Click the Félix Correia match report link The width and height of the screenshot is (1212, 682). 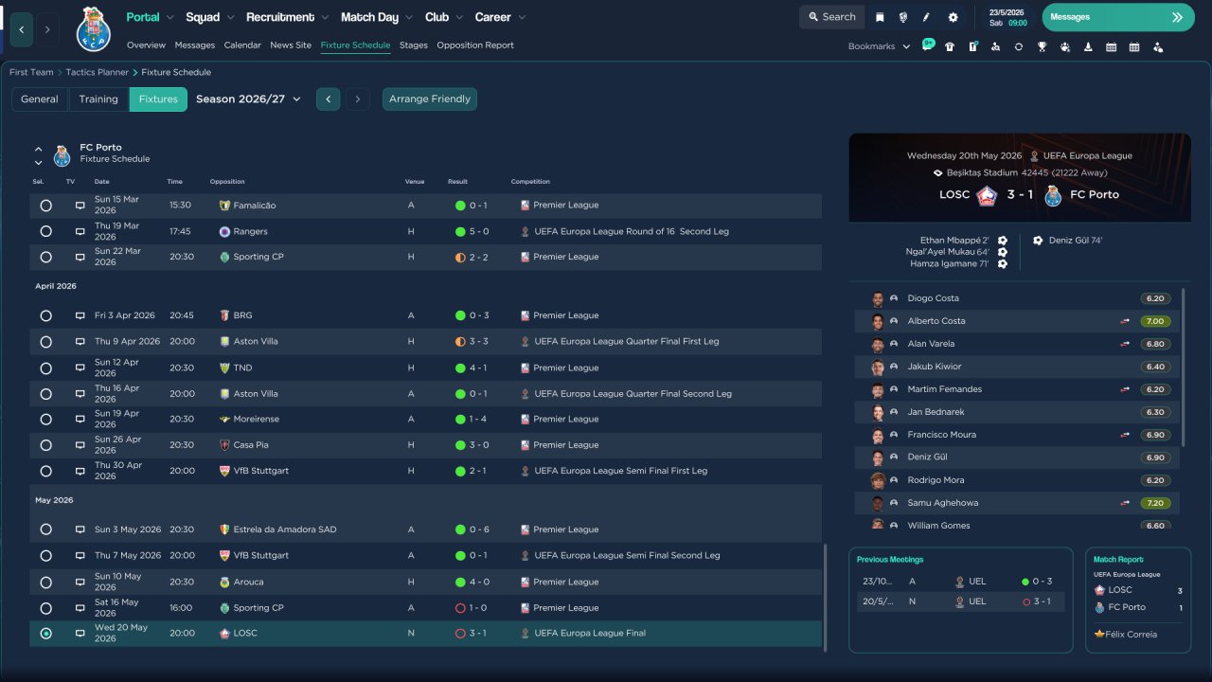1132,635
